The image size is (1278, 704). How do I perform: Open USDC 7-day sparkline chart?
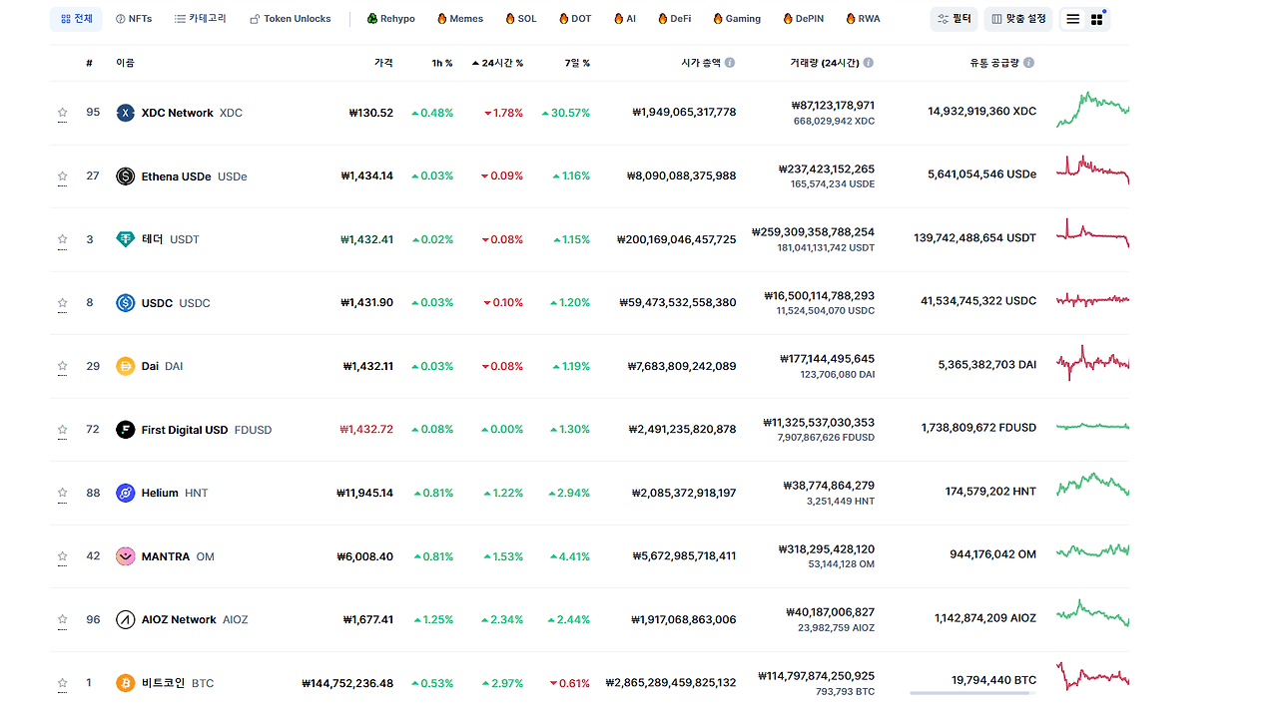point(1092,299)
